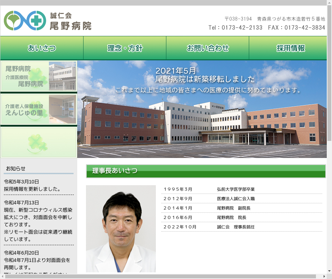Click the vertical scrollbar down arrow
Viewport: 332px width, 279px height.
329,271
